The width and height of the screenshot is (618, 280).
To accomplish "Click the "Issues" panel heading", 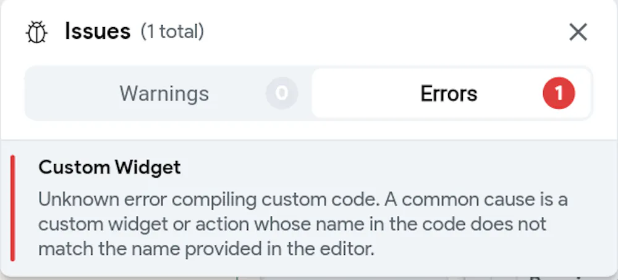I will pyautogui.click(x=98, y=31).
